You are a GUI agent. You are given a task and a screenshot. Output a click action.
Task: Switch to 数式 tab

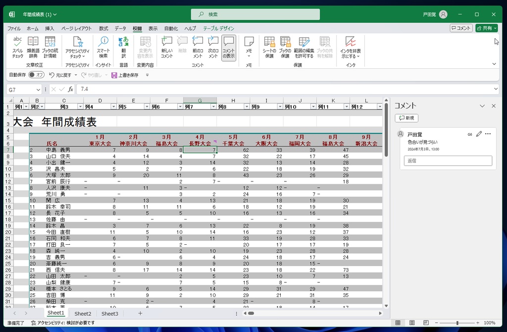click(x=103, y=28)
